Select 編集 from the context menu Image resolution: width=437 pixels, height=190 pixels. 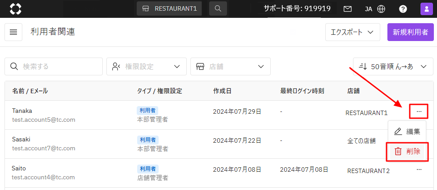pos(407,132)
